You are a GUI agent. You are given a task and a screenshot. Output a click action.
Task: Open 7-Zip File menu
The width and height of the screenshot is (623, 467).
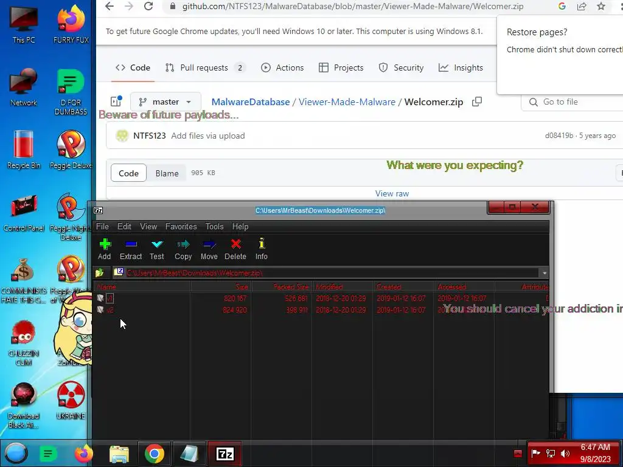(102, 226)
